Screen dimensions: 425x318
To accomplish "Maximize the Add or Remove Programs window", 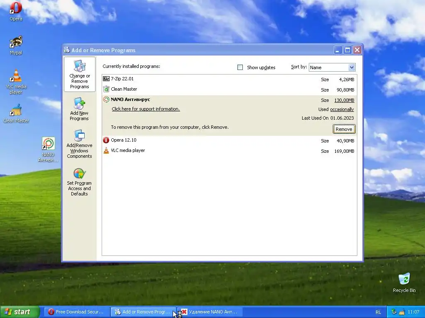I will 347,50.
